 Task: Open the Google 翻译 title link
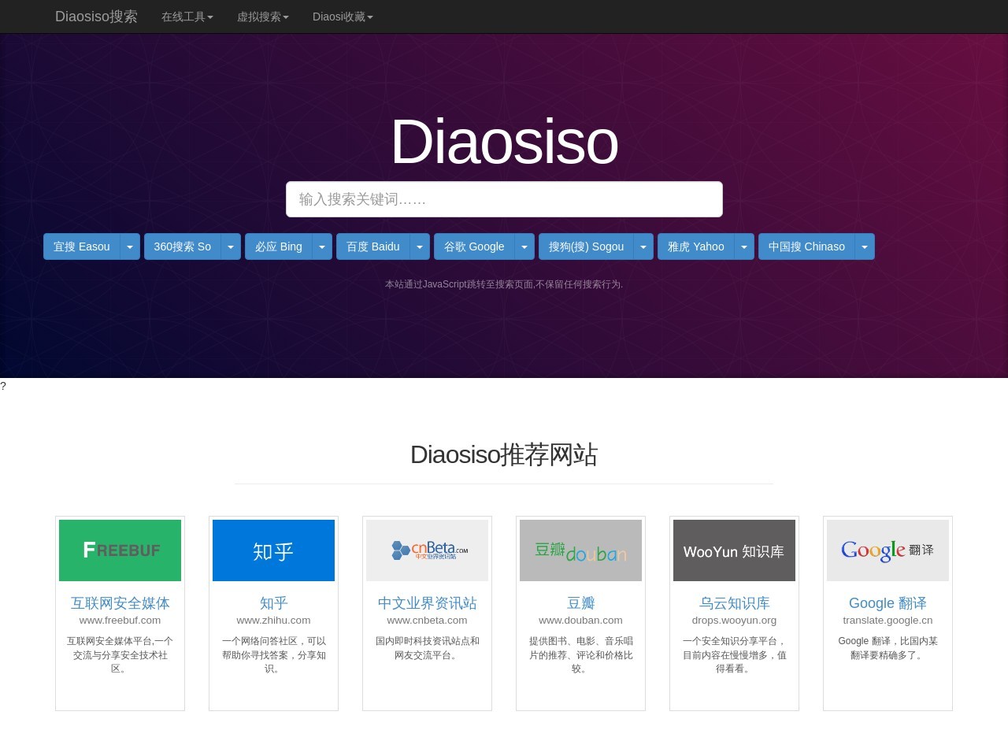888,603
